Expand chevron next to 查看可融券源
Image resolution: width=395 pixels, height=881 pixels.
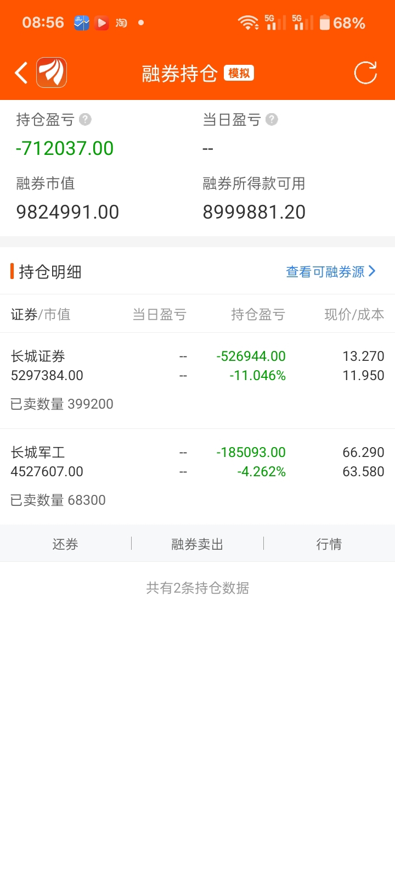373,271
